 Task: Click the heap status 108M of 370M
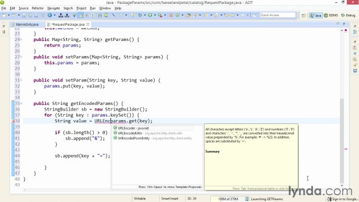[x=228, y=199]
